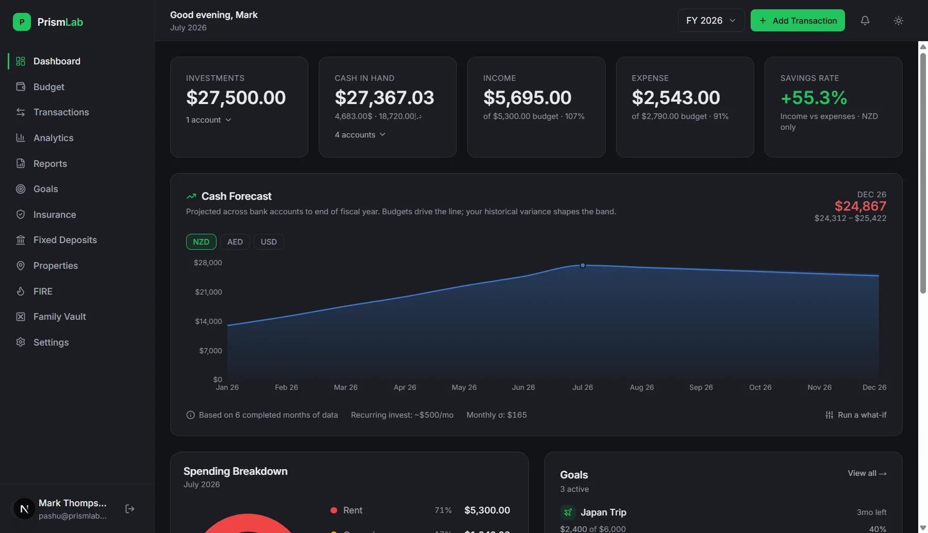
Task: Click the Japan Trip plane icon
Action: coord(568,512)
